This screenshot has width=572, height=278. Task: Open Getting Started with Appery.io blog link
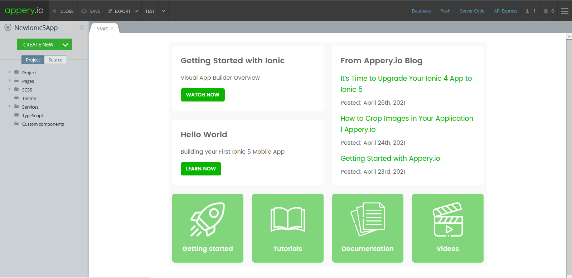click(390, 158)
